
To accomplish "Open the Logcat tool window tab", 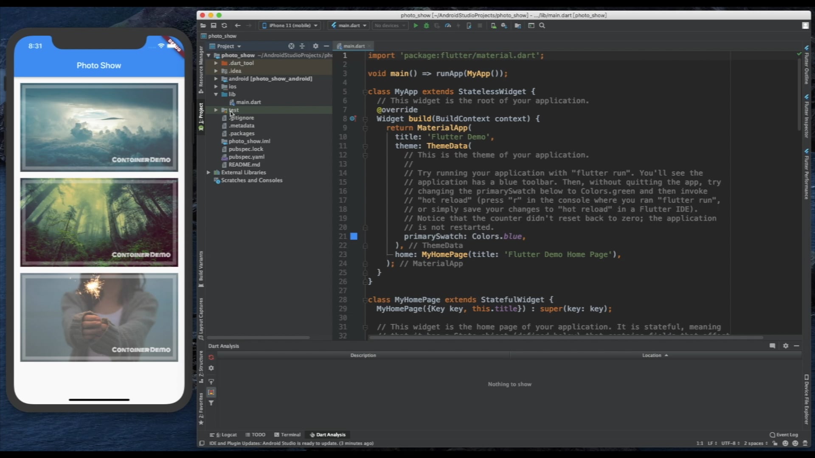I will [x=224, y=435].
